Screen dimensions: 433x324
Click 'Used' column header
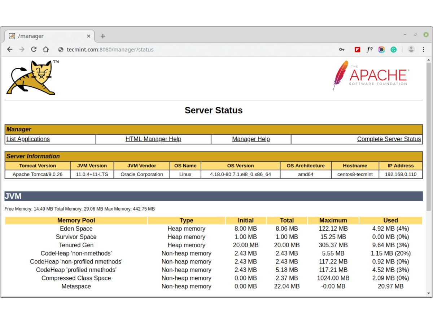[391, 220]
